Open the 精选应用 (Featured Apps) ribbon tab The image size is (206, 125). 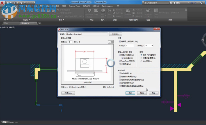click(x=86, y=6)
